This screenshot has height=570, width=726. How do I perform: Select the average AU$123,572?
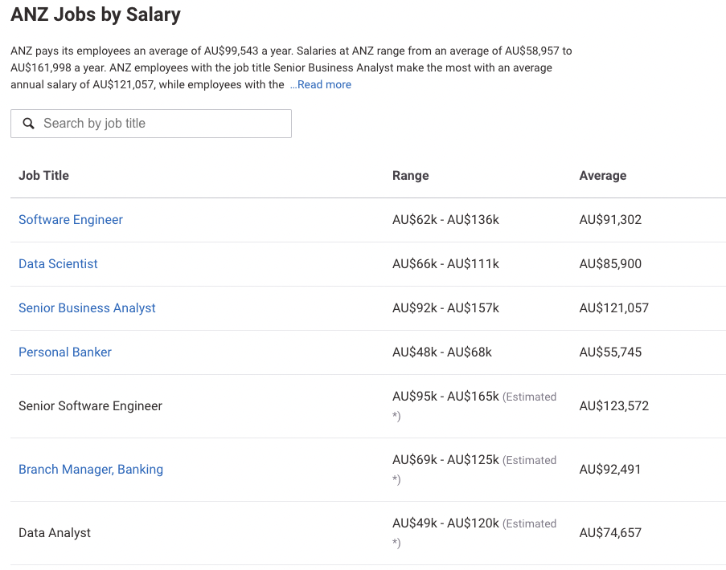[x=614, y=406]
